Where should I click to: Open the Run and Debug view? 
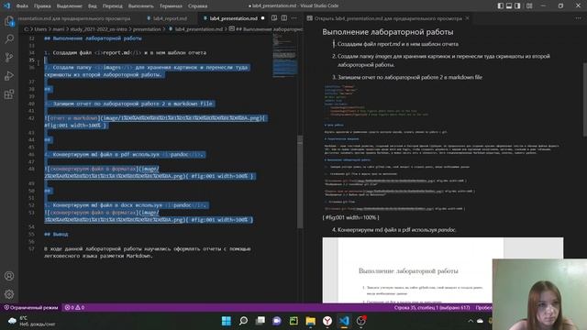coord(9,75)
